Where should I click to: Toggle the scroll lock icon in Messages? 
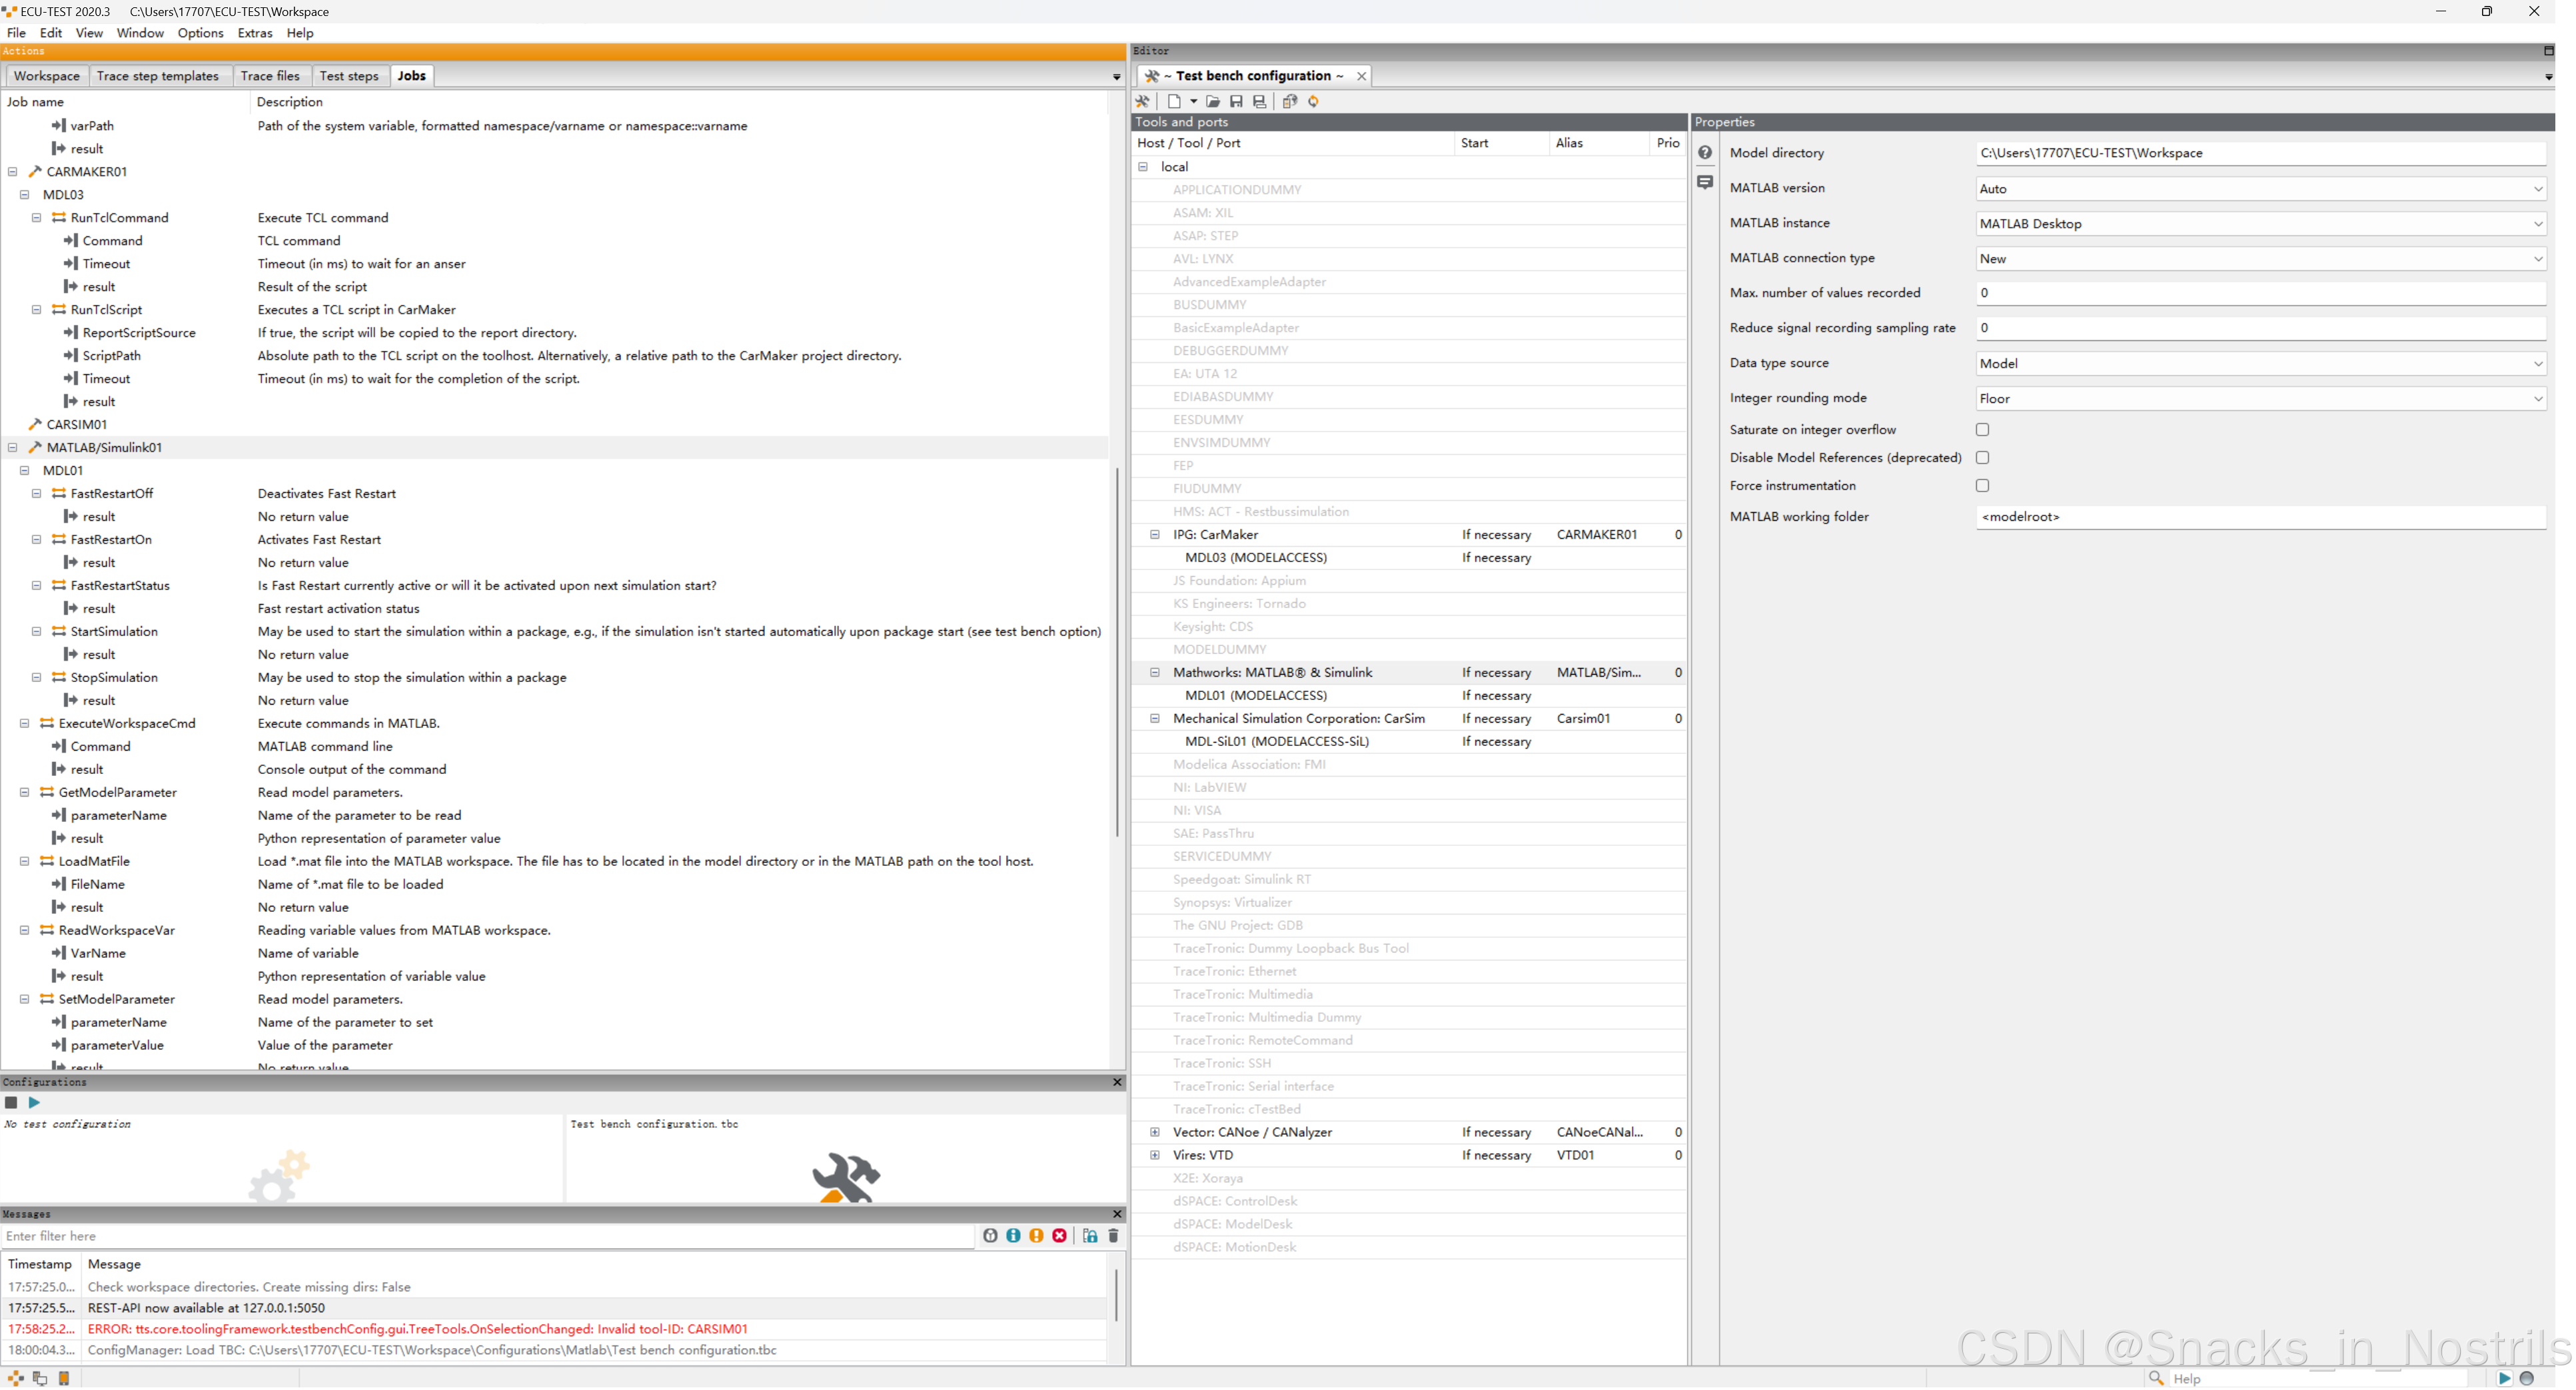[x=1090, y=1236]
